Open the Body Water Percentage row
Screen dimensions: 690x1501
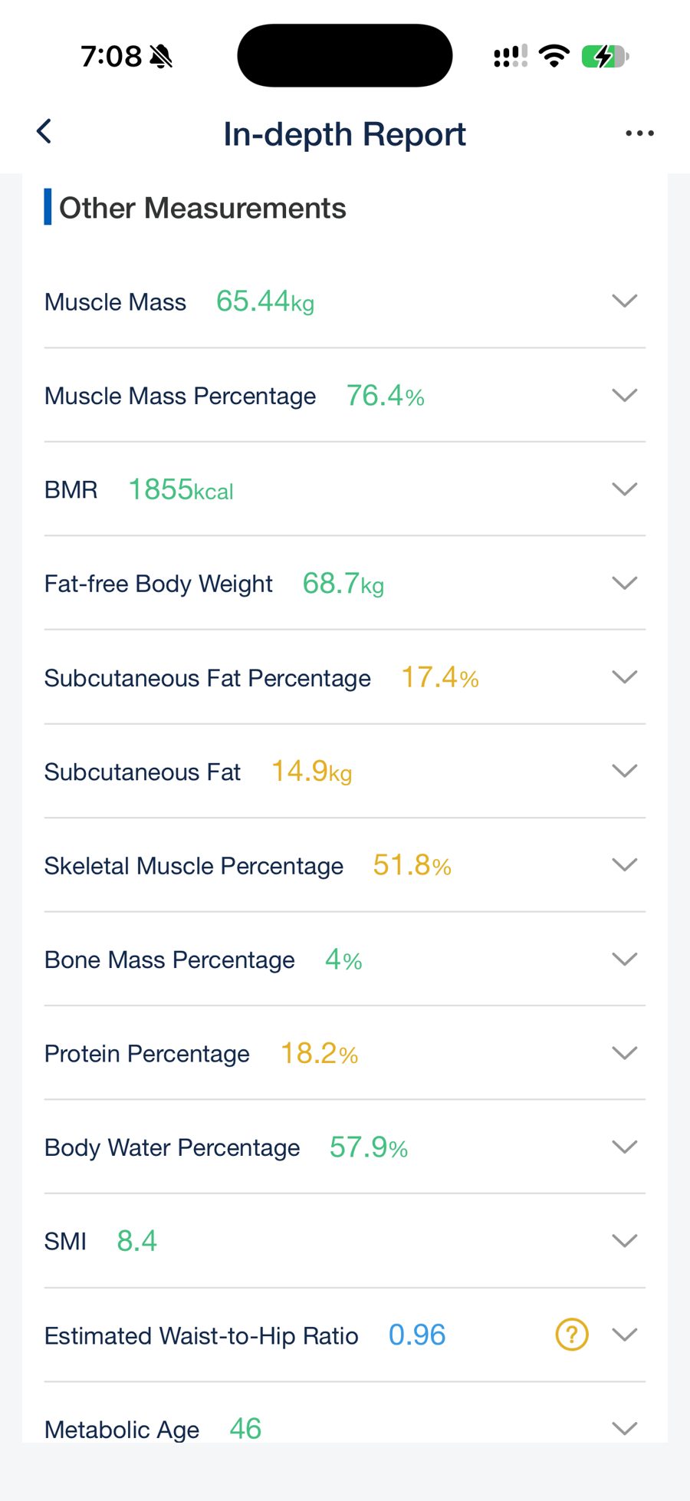[x=345, y=1147]
